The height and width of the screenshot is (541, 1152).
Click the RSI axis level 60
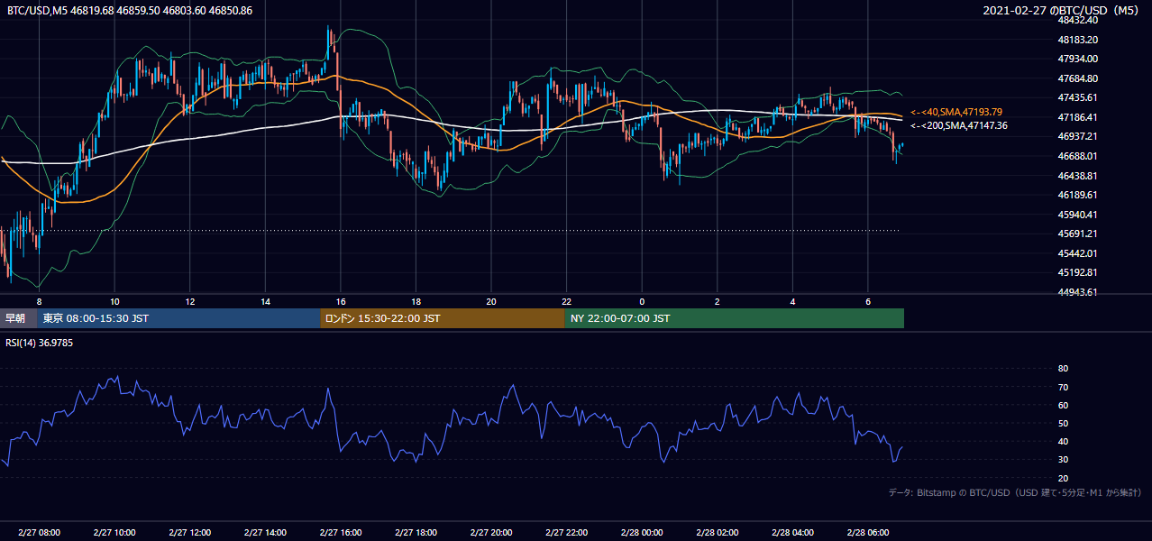coord(1063,405)
